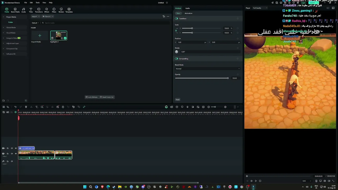
Task: Delete selected clip with trash icon
Action: tap(26, 107)
